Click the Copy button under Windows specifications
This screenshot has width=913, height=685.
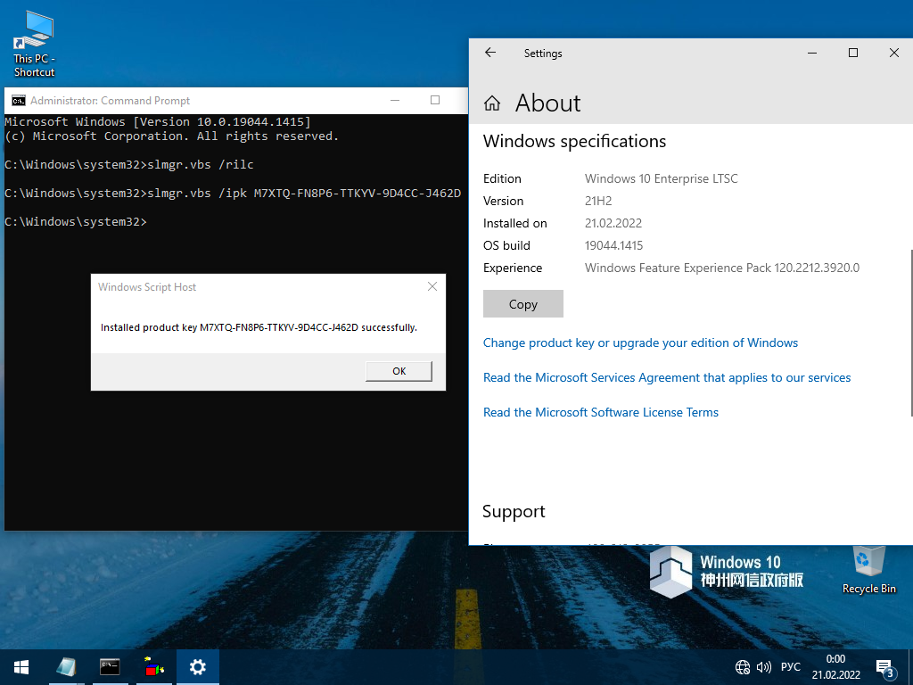[523, 304]
